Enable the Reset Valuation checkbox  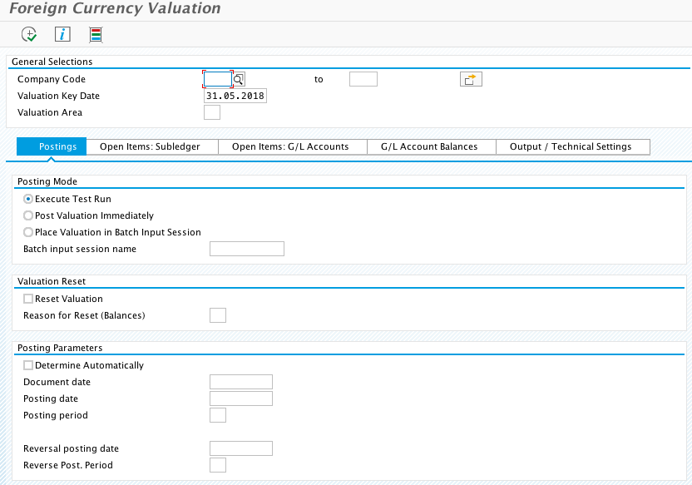(29, 299)
